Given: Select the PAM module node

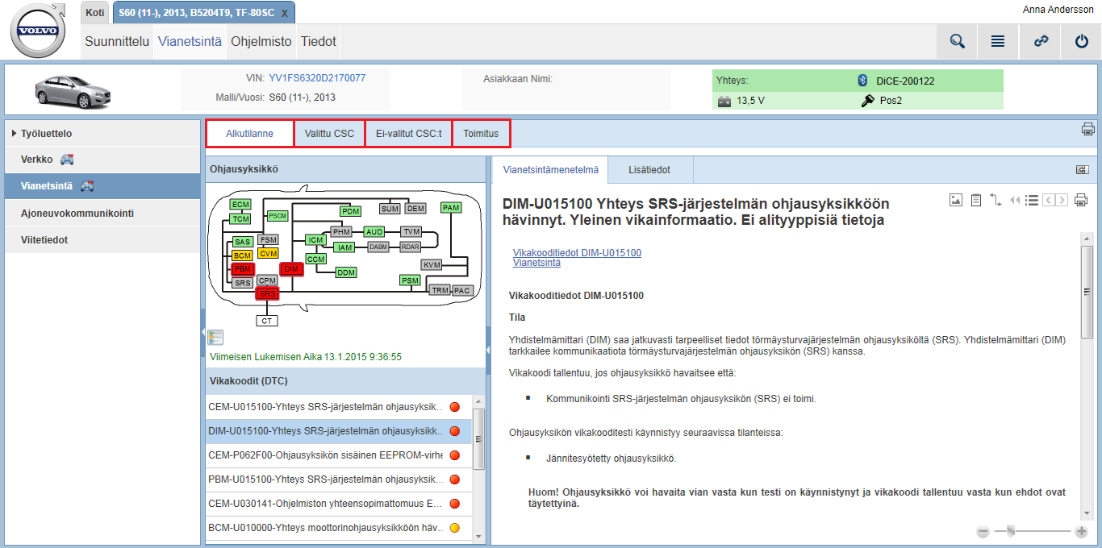Looking at the screenshot, I should pos(451,208).
